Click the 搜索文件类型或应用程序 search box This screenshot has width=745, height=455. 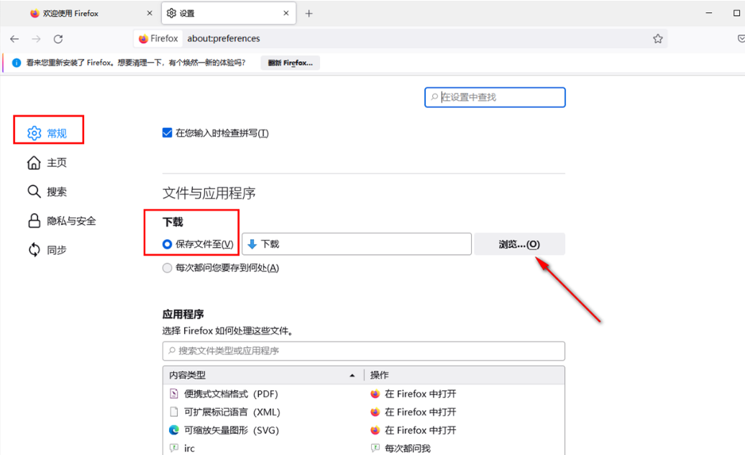click(363, 351)
